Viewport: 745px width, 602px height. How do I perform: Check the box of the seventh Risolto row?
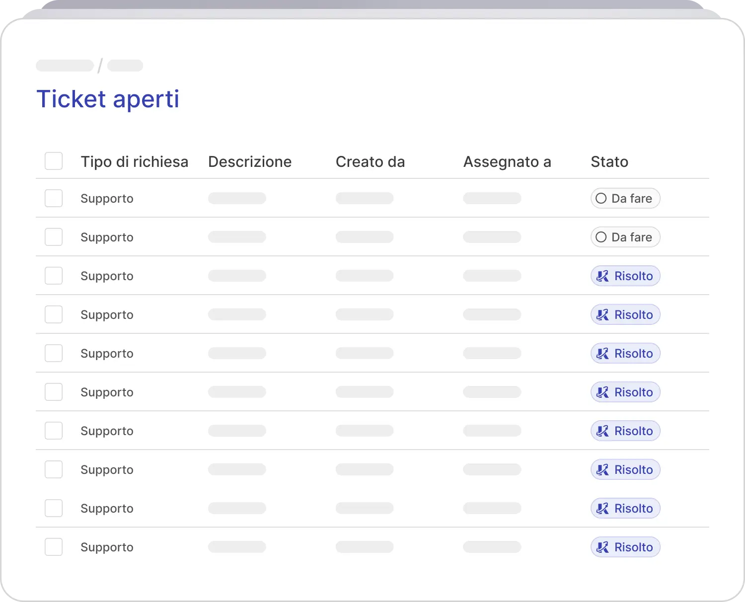pos(54,508)
